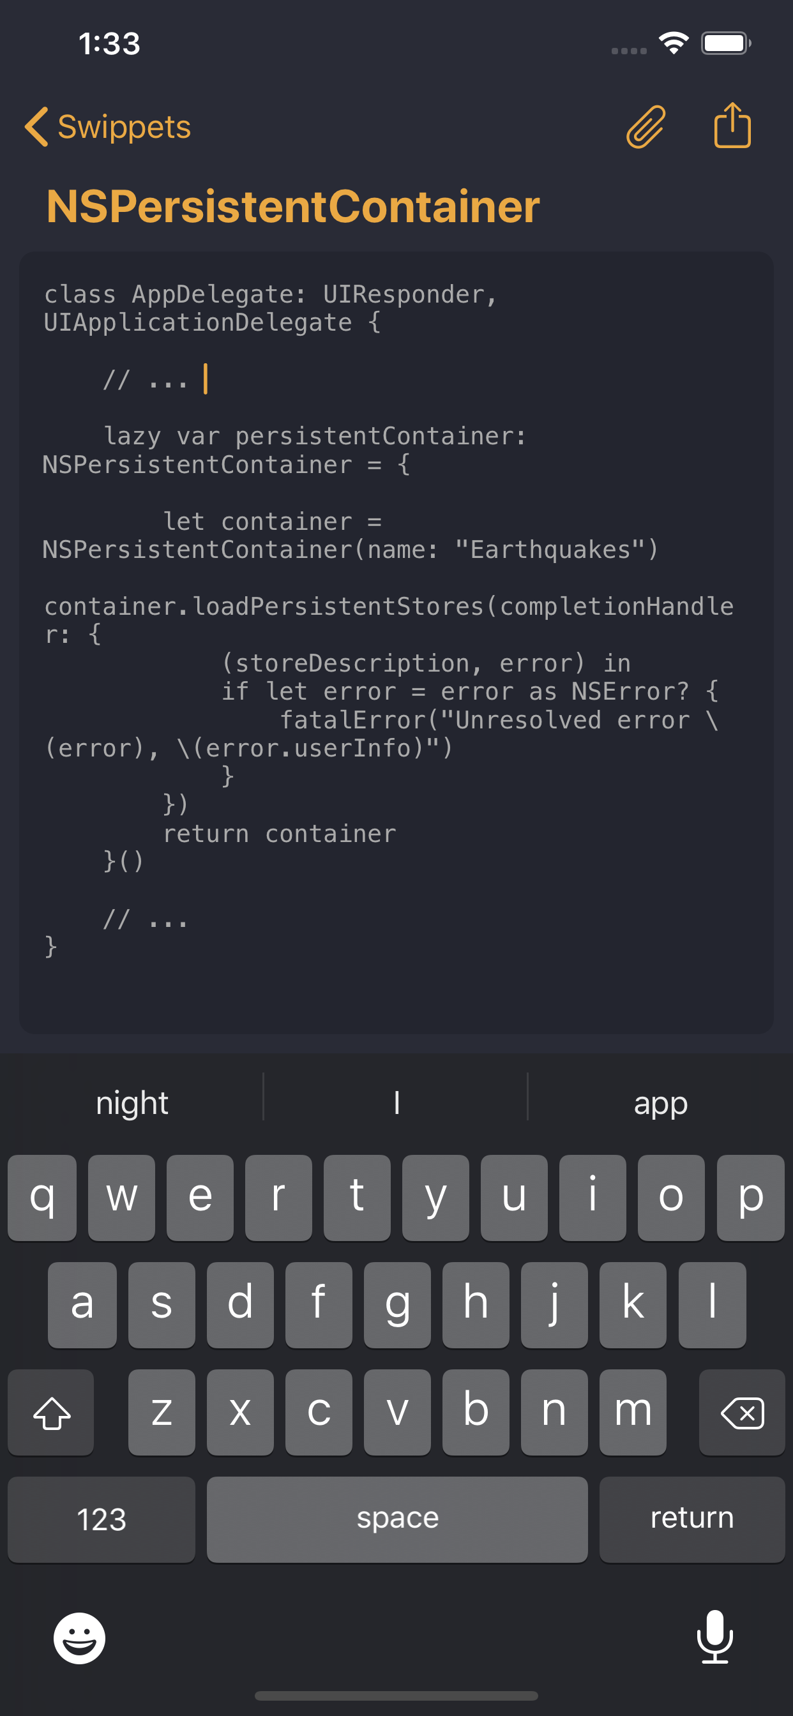
Task: Tap the paperclip attachment icon
Action: click(645, 126)
